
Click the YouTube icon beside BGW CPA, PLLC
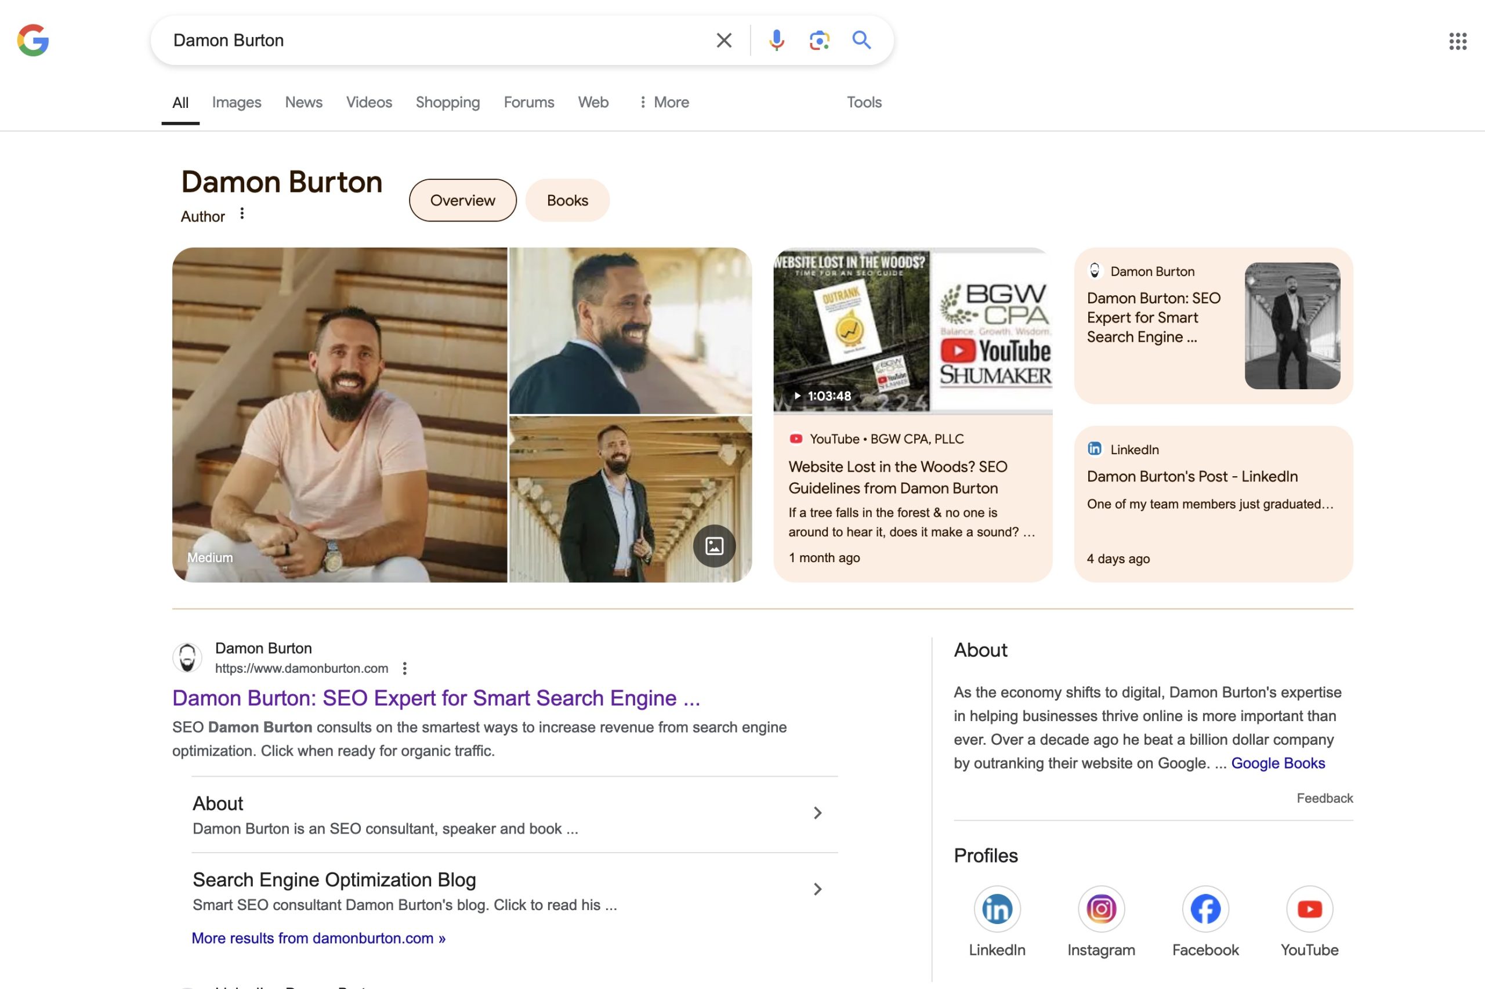(796, 439)
